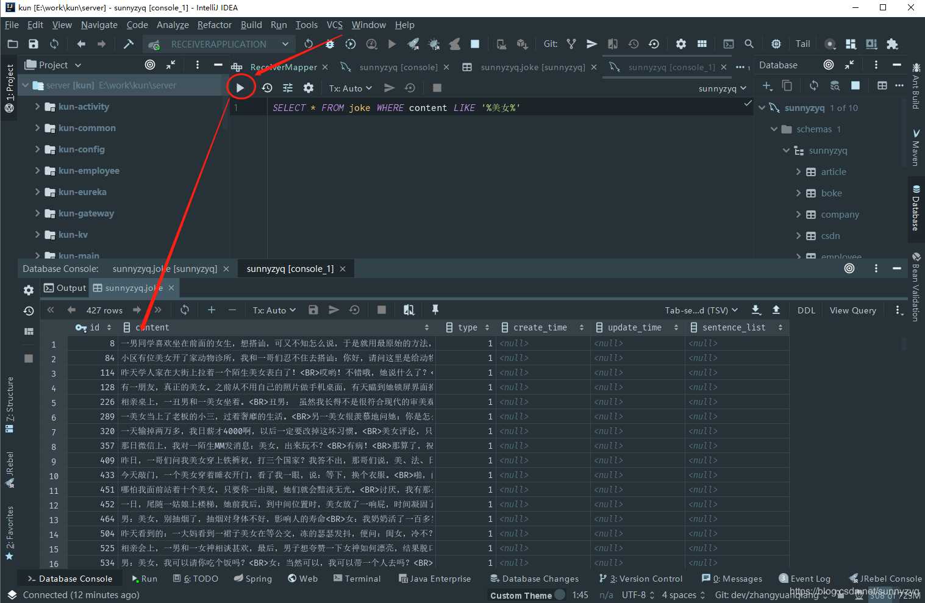Toggle the 2: Favorites side panel
The width and height of the screenshot is (925, 603).
[9, 533]
